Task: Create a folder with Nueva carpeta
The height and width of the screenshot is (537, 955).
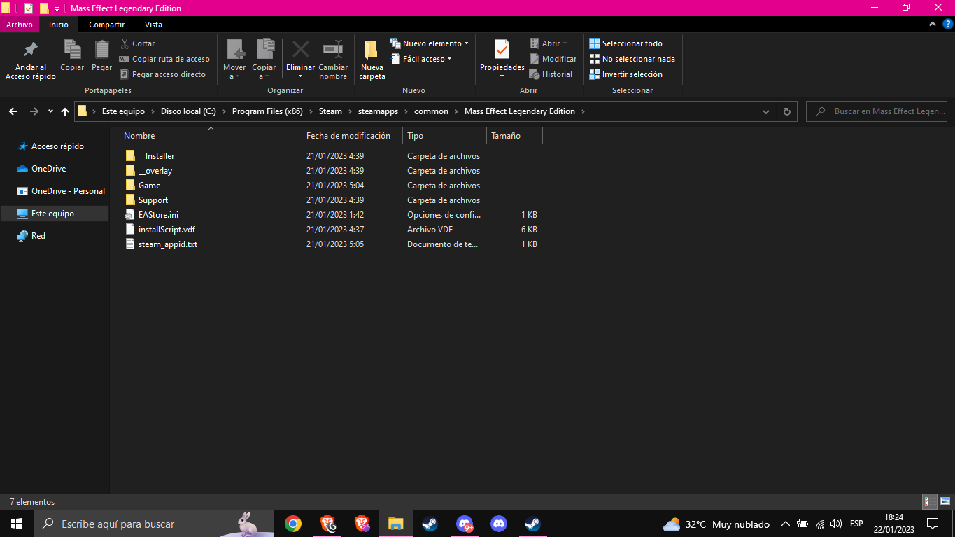Action: [372, 60]
